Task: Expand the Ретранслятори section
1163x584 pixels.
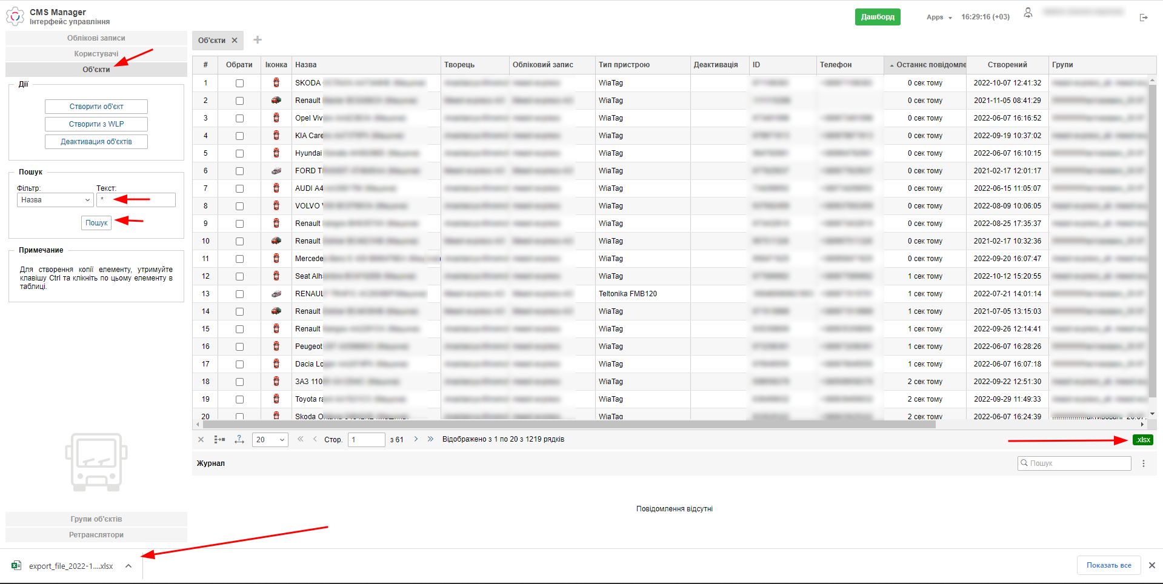Action: tap(96, 535)
